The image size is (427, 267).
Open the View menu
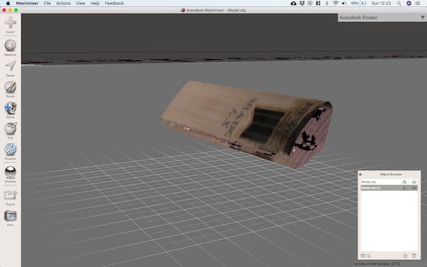click(x=80, y=4)
